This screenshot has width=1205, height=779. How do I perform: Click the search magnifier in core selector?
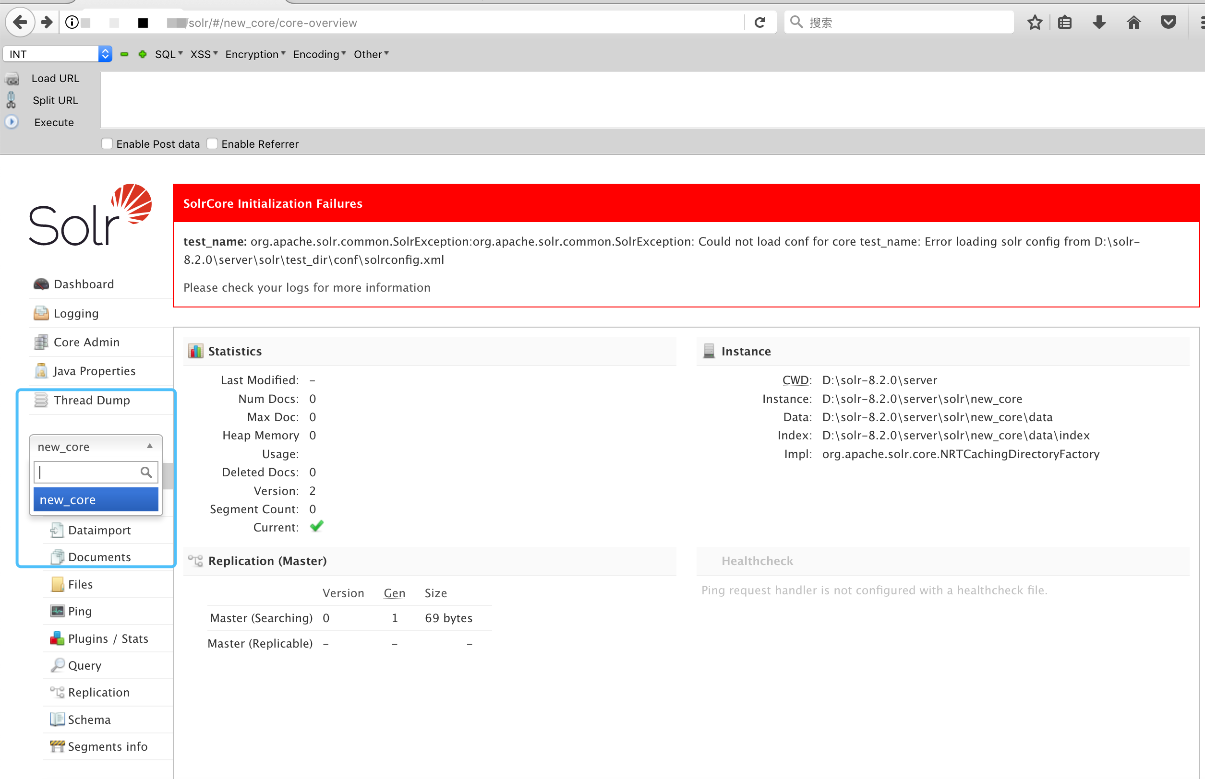146,472
